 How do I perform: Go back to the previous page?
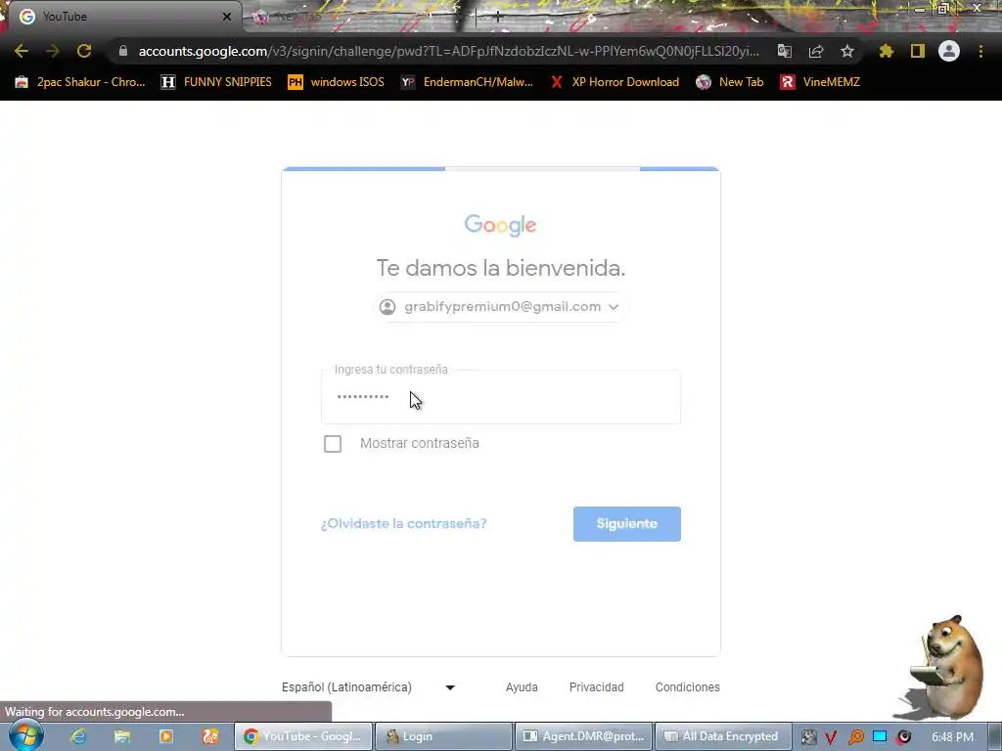(22, 51)
